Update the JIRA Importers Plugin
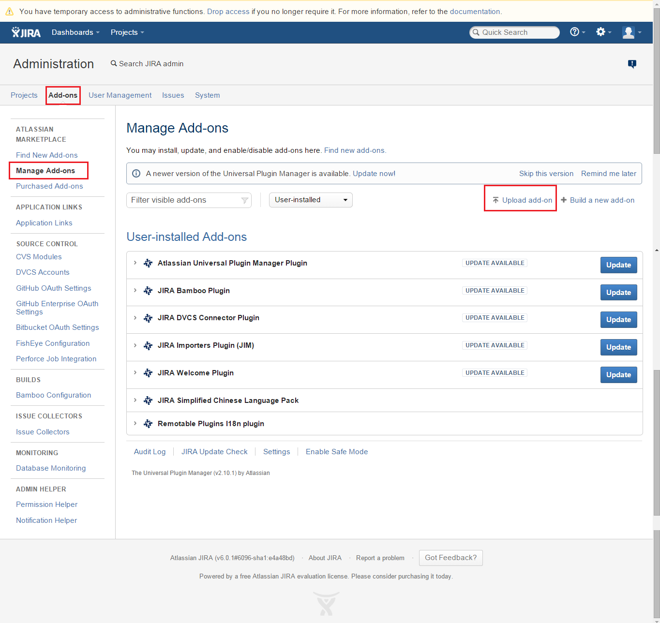 [618, 347]
